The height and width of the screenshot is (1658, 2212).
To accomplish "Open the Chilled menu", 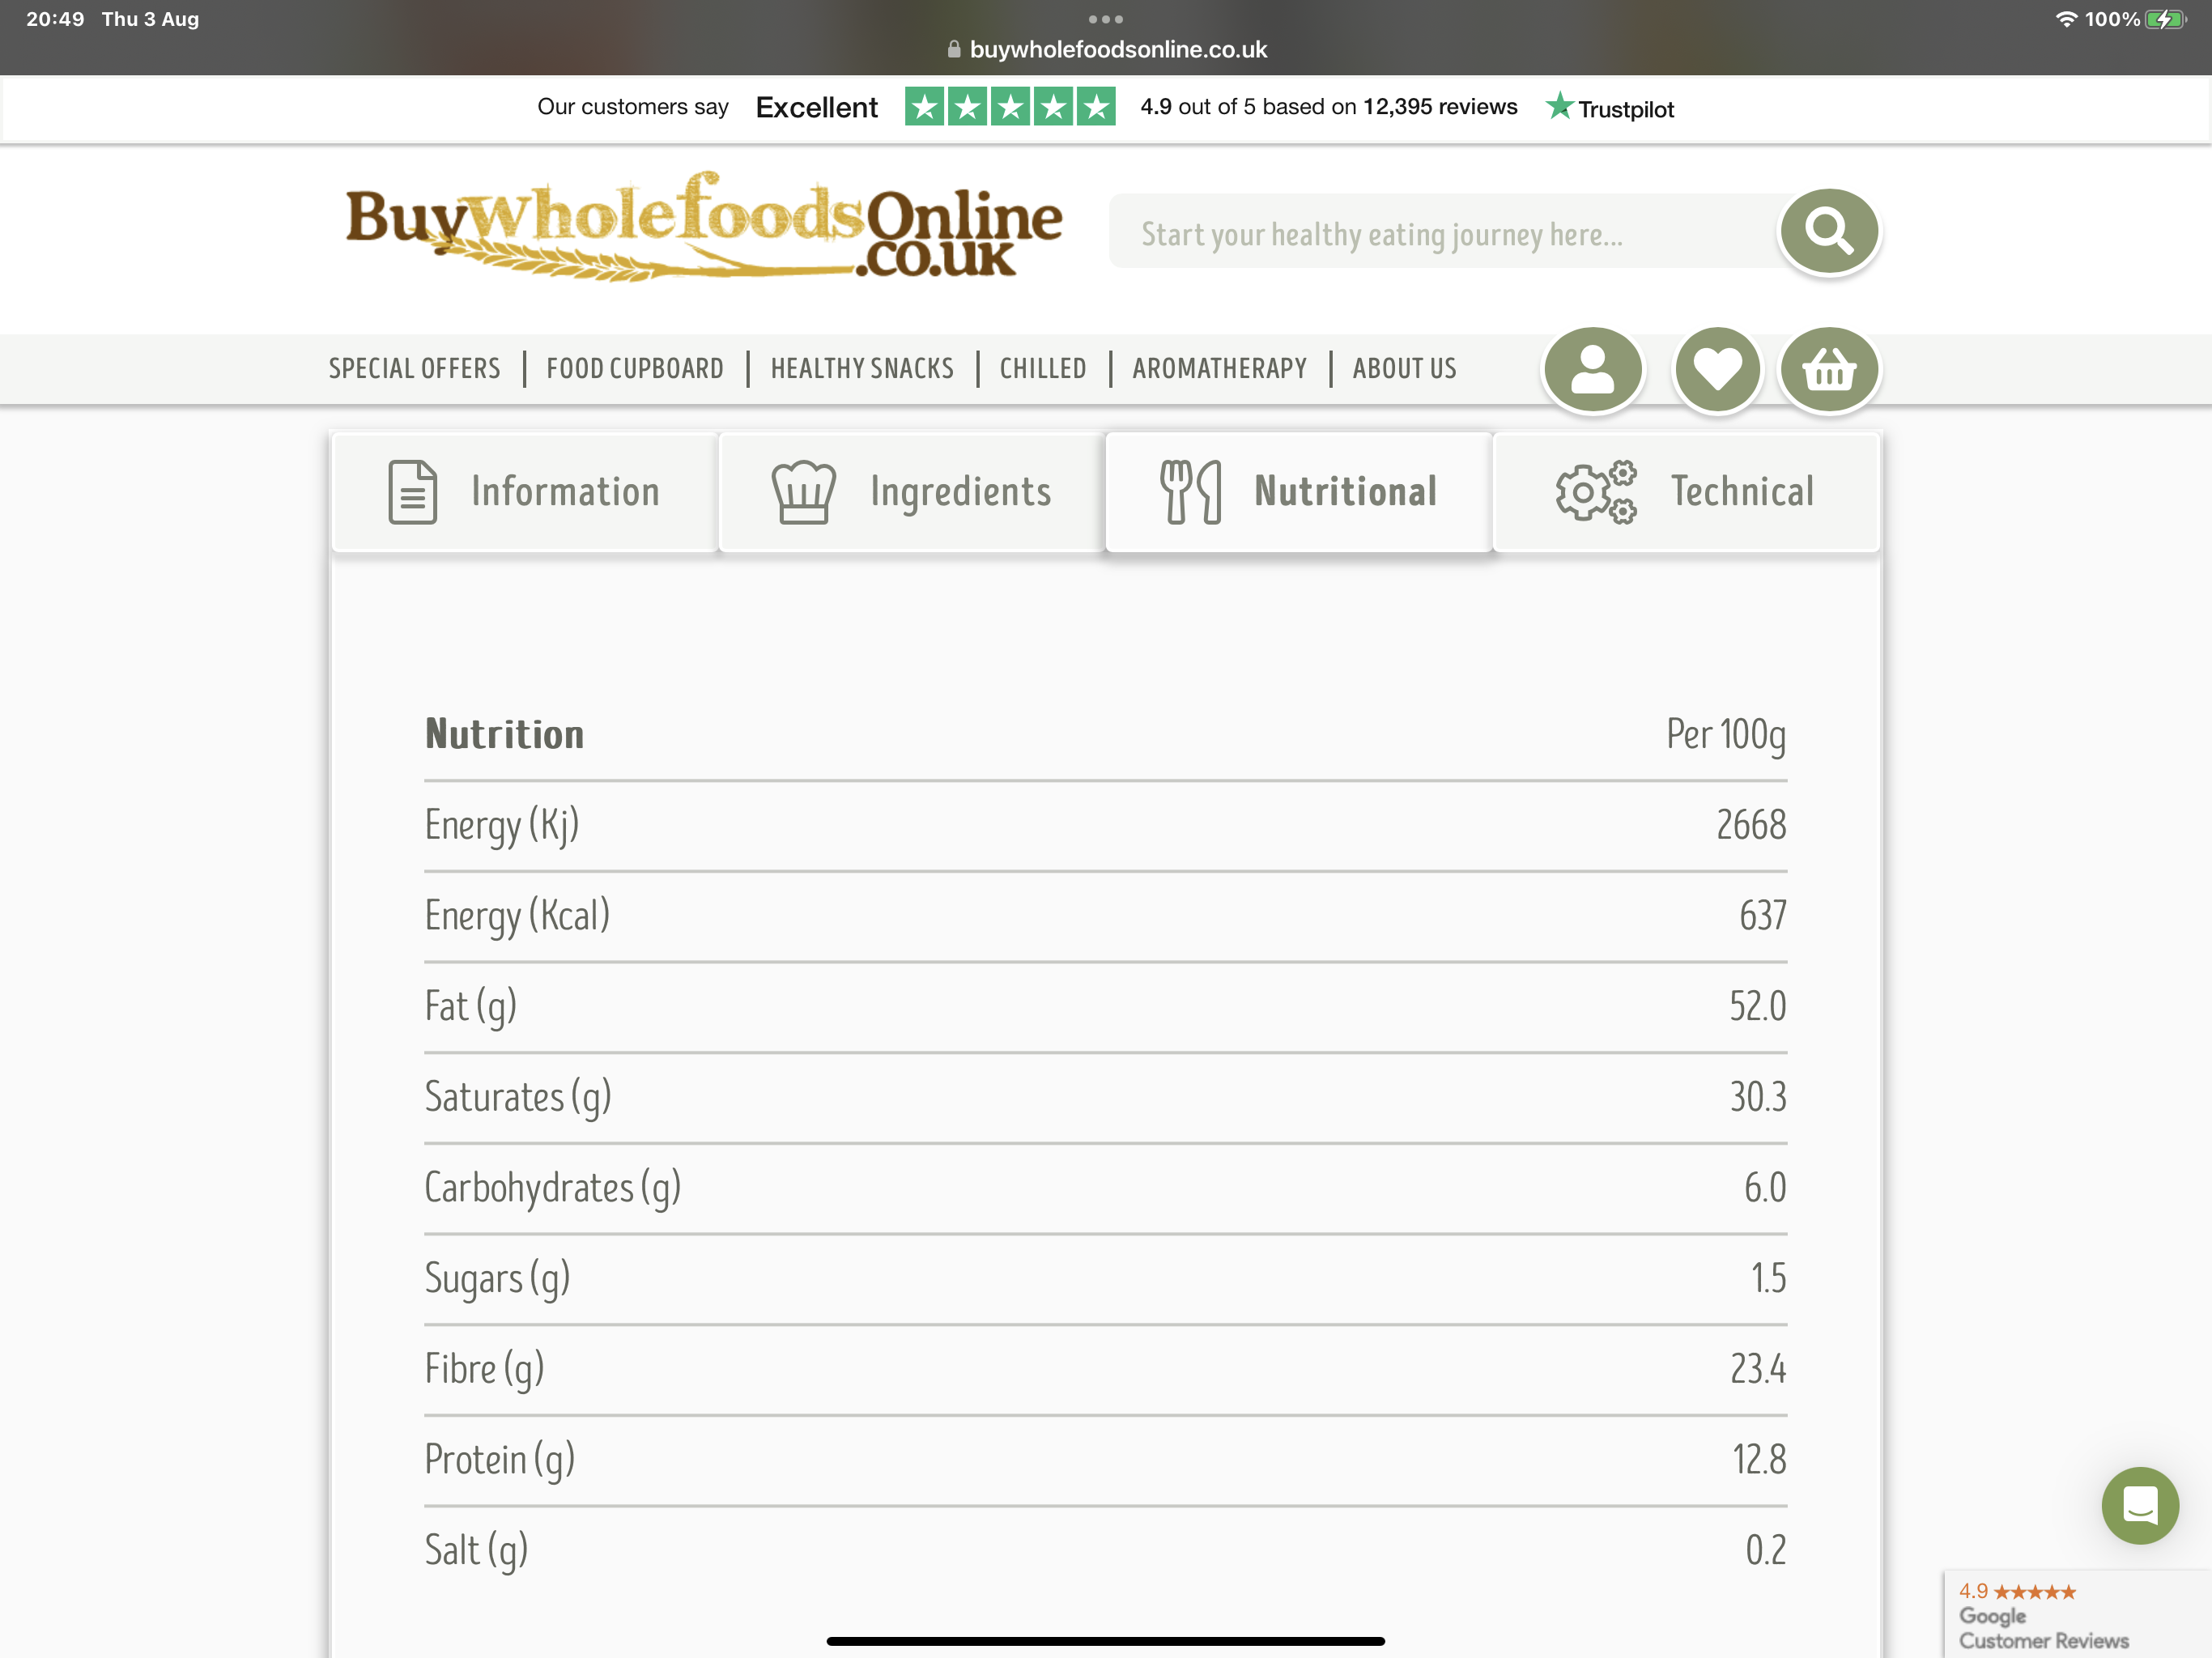I will tap(1043, 369).
